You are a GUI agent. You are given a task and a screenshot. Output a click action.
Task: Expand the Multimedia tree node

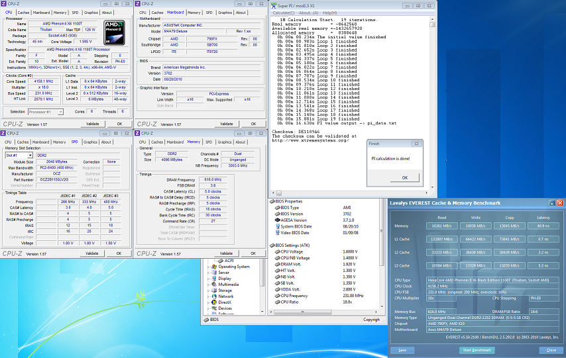point(208,285)
